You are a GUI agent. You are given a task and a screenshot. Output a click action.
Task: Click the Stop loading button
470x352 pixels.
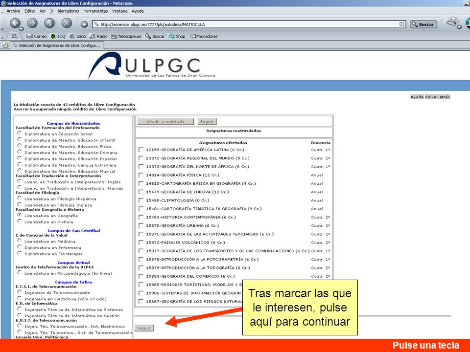[x=67, y=23]
